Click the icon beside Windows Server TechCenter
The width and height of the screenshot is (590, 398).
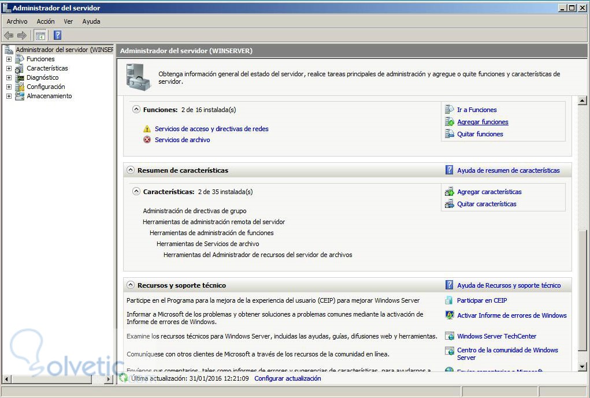point(449,336)
